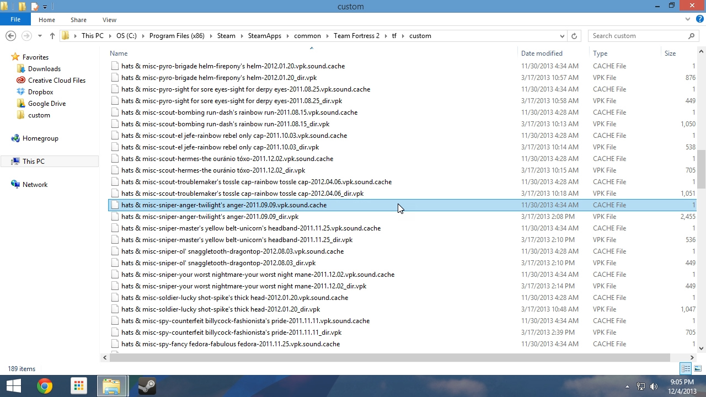
Task: Click the folder icon in the address bar
Action: click(x=66, y=36)
